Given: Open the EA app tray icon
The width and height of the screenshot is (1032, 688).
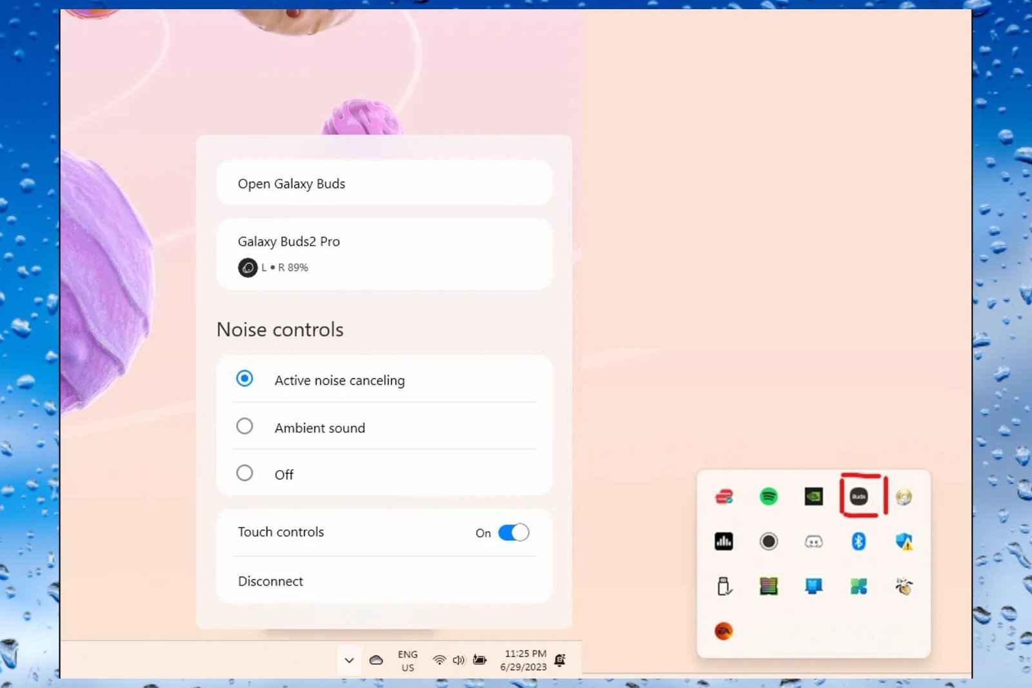Looking at the screenshot, I should point(724,631).
